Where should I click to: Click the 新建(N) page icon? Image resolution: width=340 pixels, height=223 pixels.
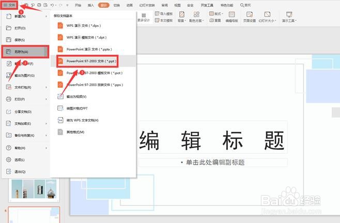pos(9,16)
